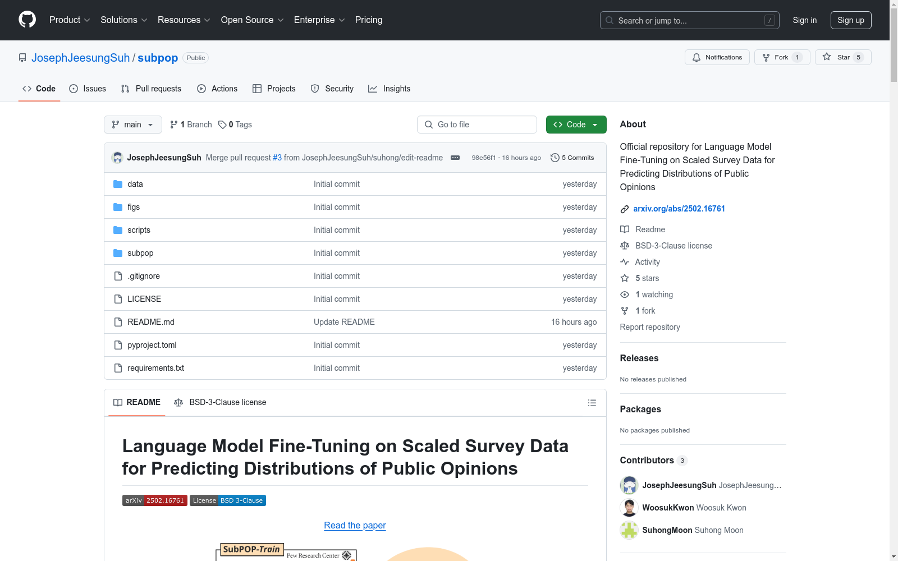Image resolution: width=898 pixels, height=561 pixels.
Task: Click the License BSD 3-Clause badge
Action: (228, 500)
